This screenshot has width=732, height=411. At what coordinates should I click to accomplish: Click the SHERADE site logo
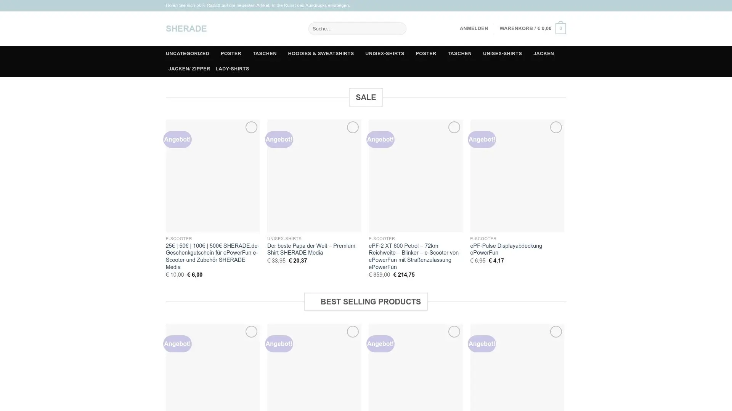186,29
